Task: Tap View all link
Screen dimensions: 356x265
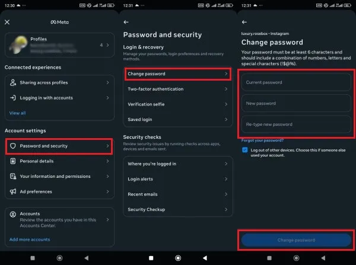Action: (x=17, y=113)
